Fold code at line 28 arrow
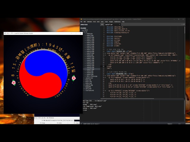Viewport: 190px width, 142px height. (105, 78)
